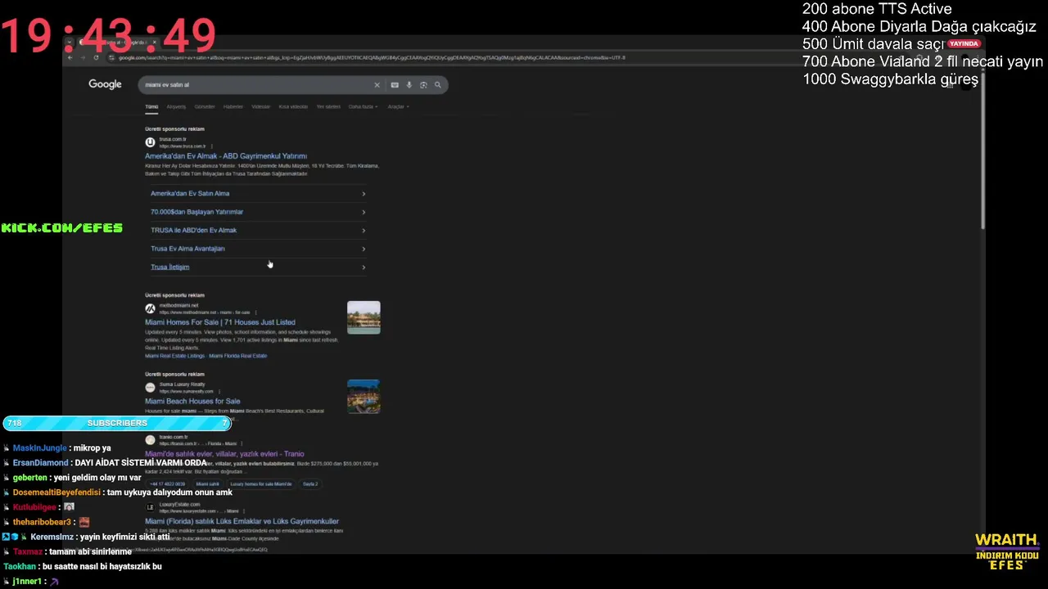The height and width of the screenshot is (589, 1048).
Task: Submit search with magnifying glass icon
Action: pyautogui.click(x=438, y=85)
